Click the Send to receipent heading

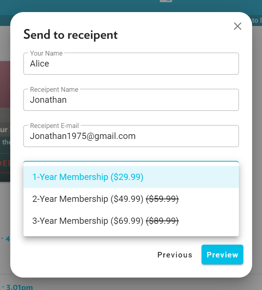coord(70,35)
